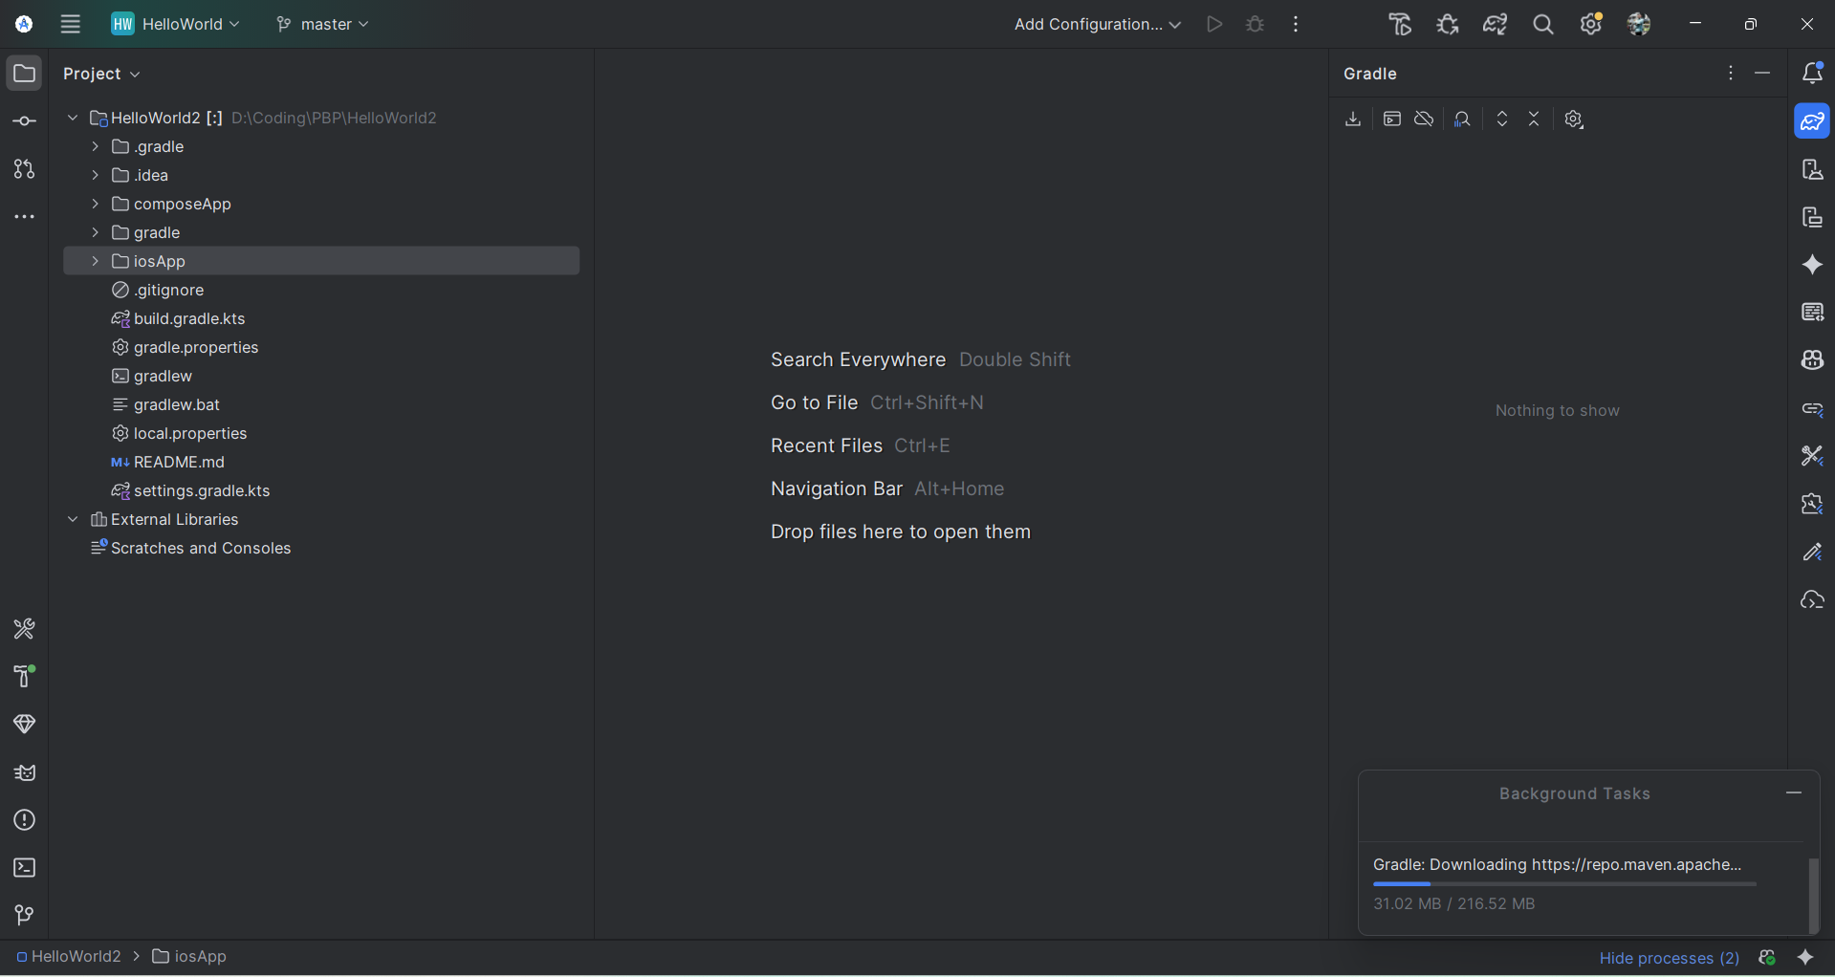The height and width of the screenshot is (977, 1835).
Task: Click Hide processes link in status bar
Action: click(1669, 958)
